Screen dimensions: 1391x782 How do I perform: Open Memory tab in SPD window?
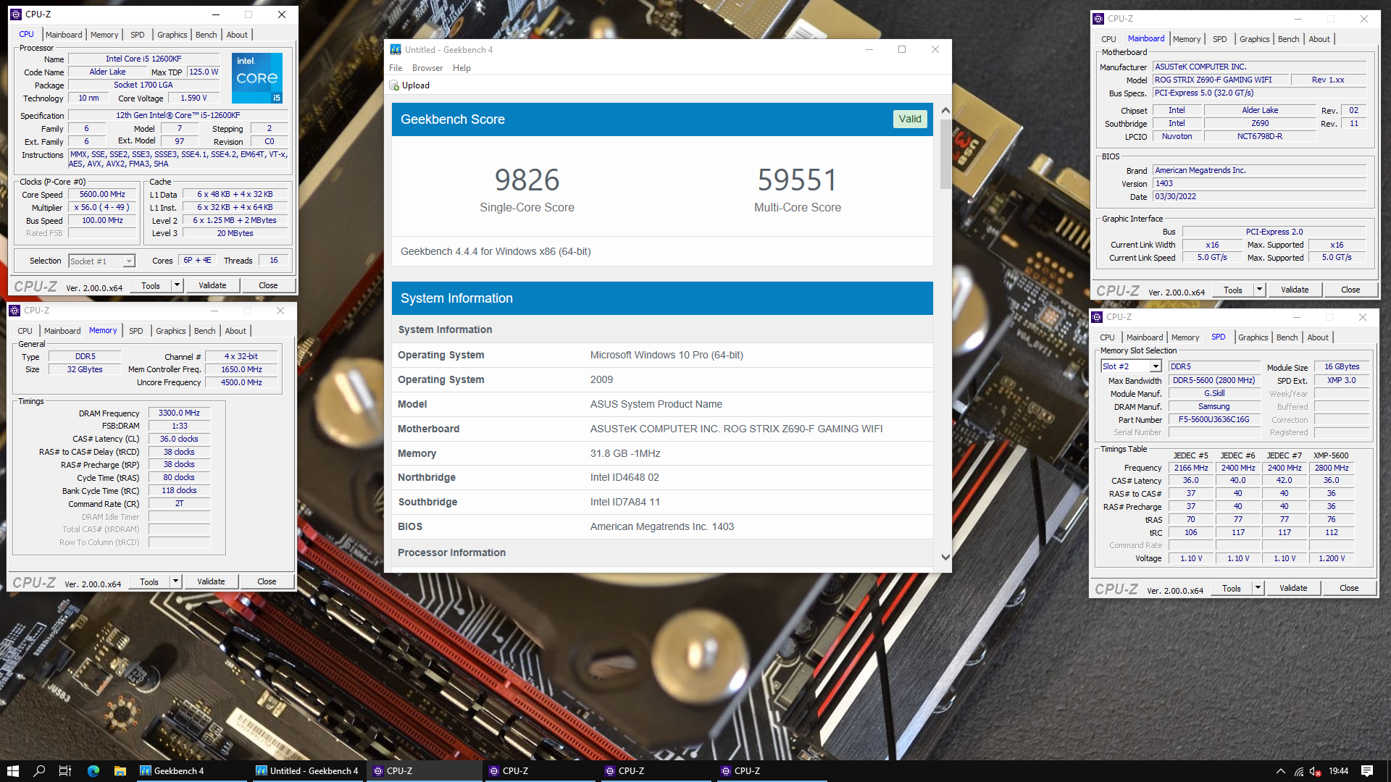1185,337
